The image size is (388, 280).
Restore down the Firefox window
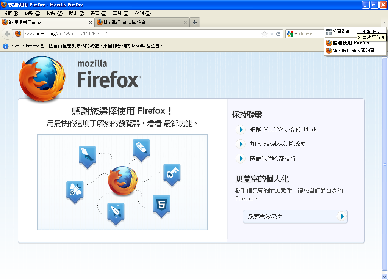click(374, 5)
